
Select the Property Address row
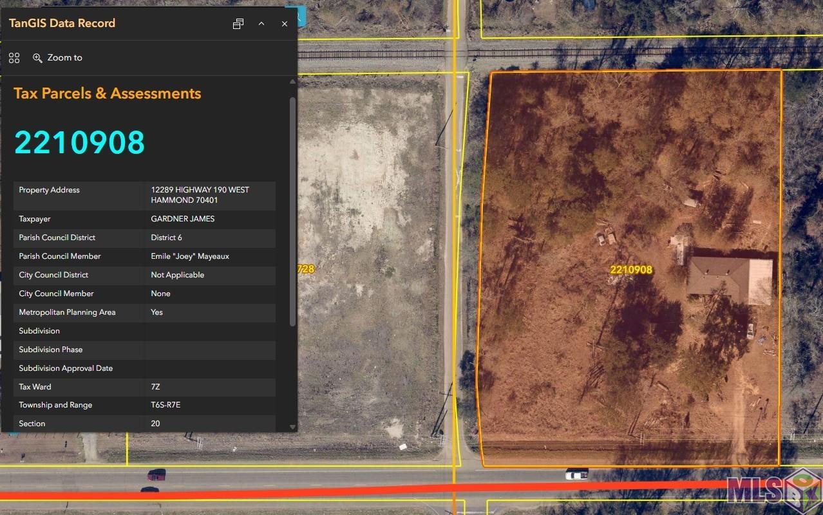(x=144, y=195)
